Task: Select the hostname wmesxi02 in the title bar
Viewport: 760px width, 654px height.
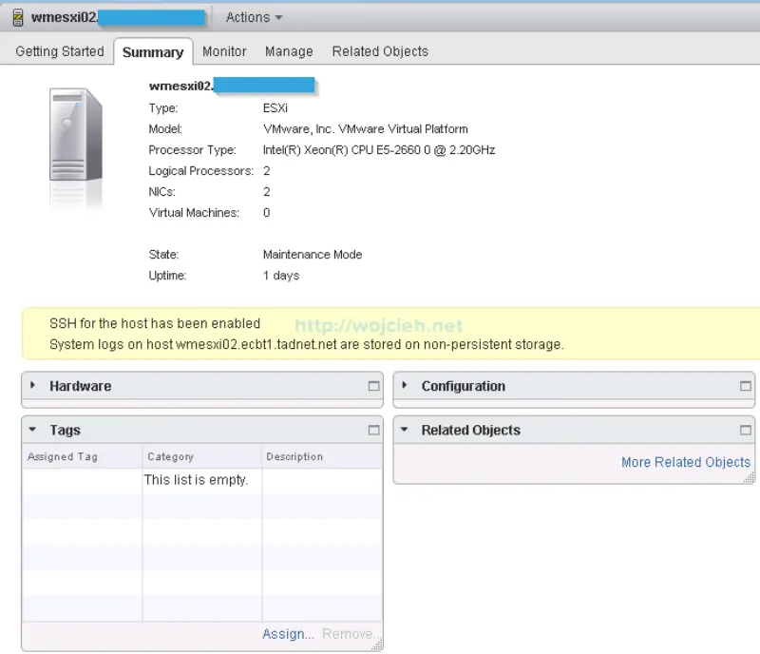Action: click(x=59, y=16)
